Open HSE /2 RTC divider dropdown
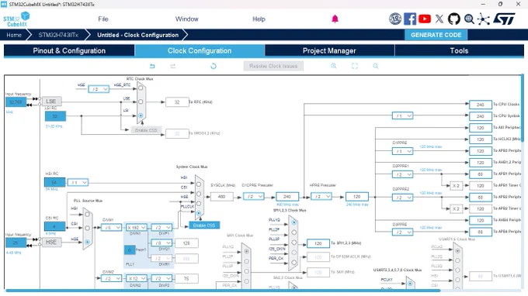 tap(99, 89)
